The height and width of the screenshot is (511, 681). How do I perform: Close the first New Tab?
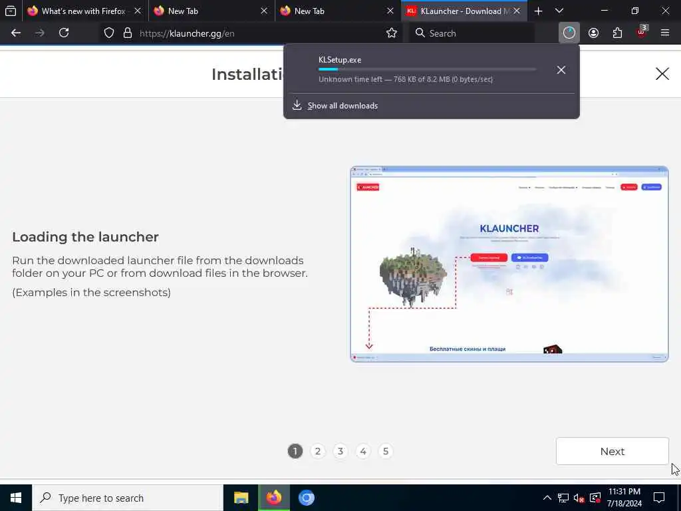click(x=264, y=11)
